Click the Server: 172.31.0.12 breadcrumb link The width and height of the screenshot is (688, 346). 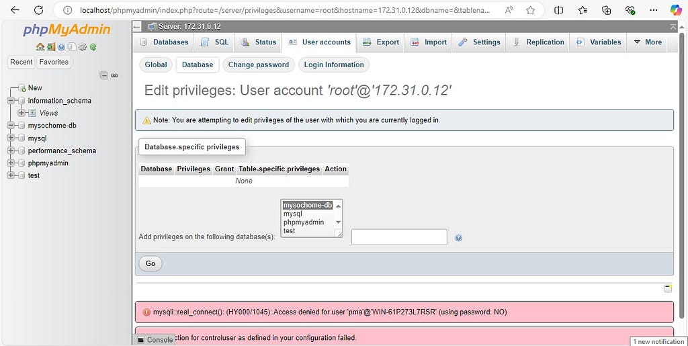(x=189, y=27)
